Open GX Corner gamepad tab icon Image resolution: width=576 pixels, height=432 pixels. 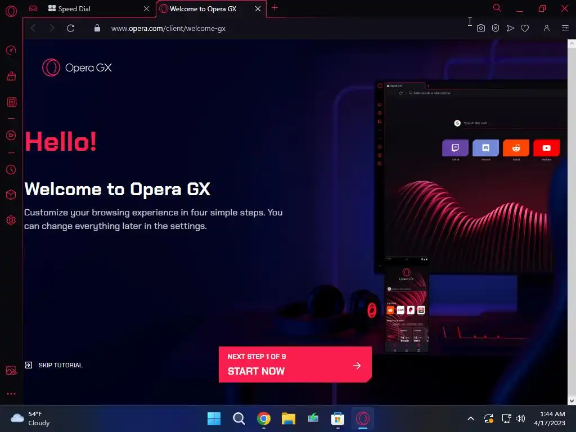33,8
